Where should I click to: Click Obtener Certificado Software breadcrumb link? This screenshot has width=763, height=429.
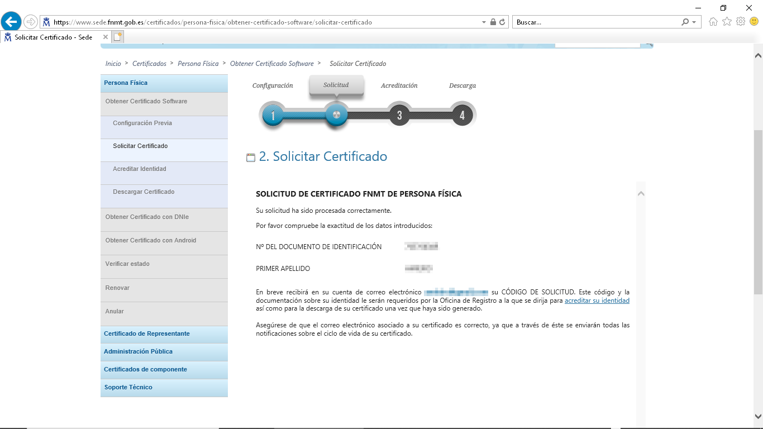272,64
